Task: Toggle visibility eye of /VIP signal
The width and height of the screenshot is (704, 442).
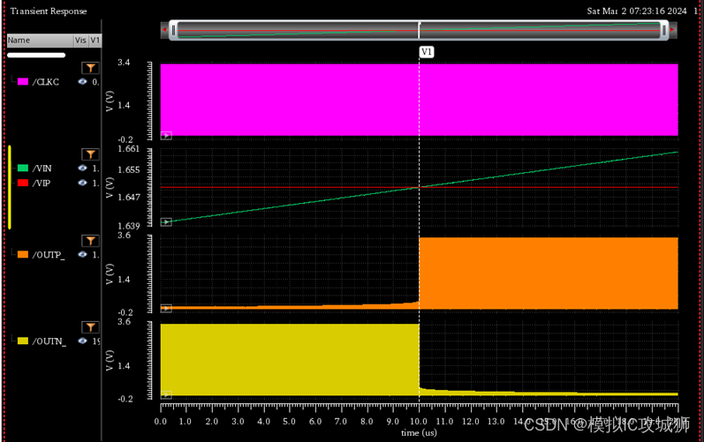Action: pos(82,183)
